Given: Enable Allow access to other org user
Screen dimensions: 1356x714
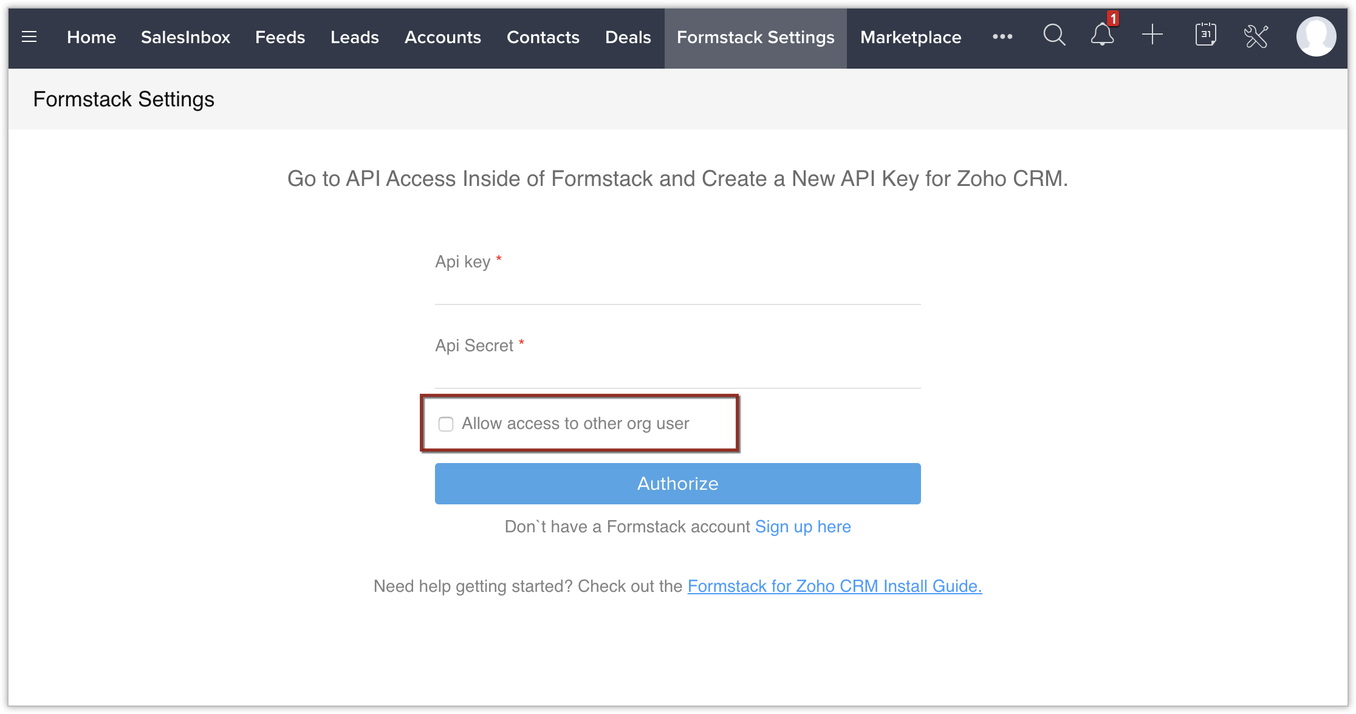Looking at the screenshot, I should click(446, 424).
